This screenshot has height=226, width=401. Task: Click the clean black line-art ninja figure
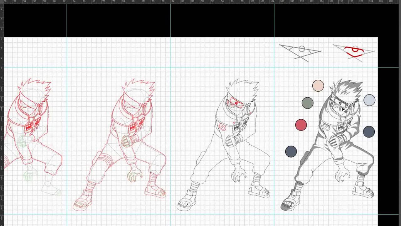pos(223,144)
